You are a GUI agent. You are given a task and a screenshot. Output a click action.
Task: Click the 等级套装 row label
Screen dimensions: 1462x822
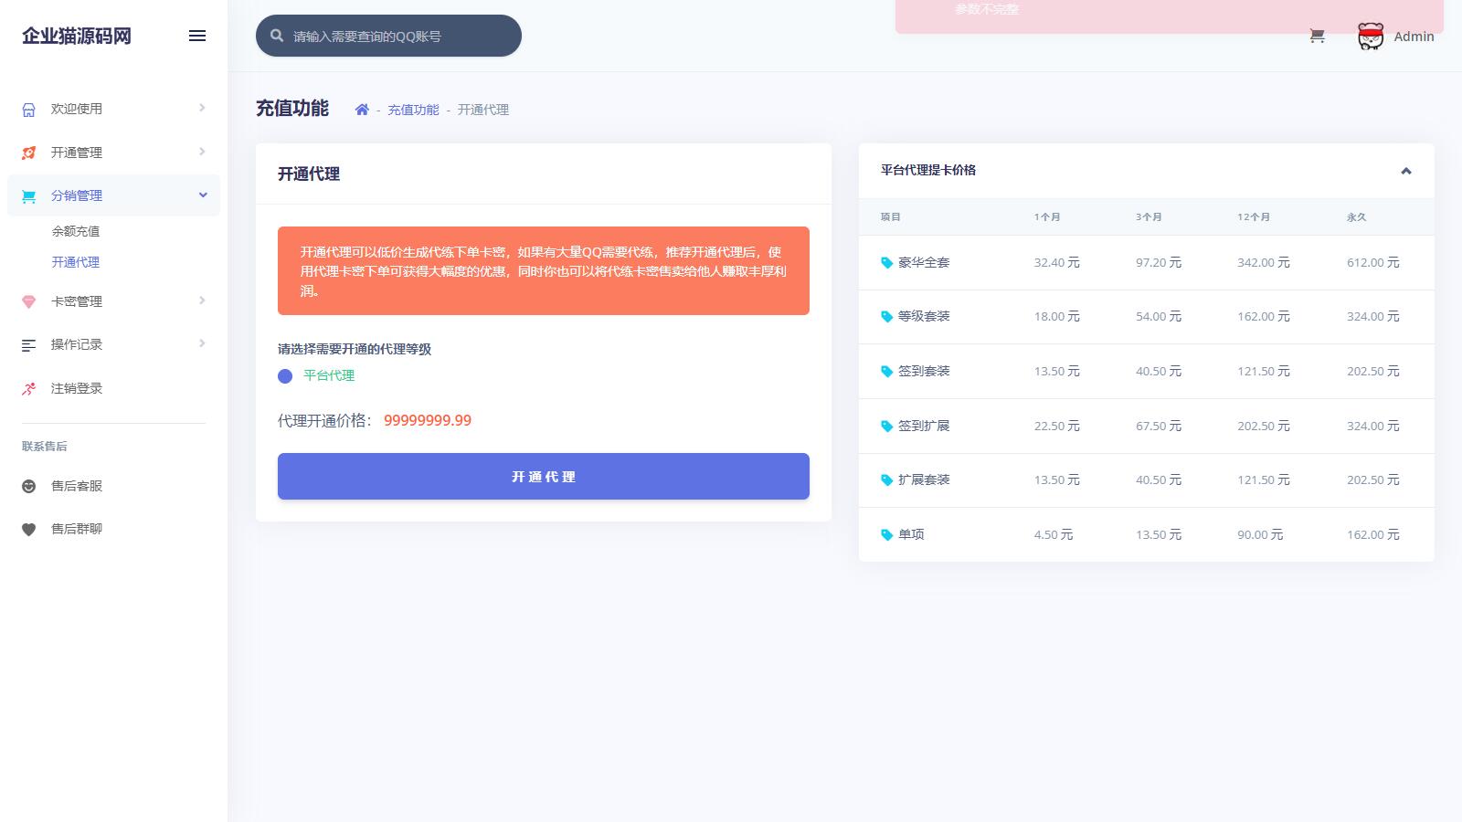(x=924, y=316)
